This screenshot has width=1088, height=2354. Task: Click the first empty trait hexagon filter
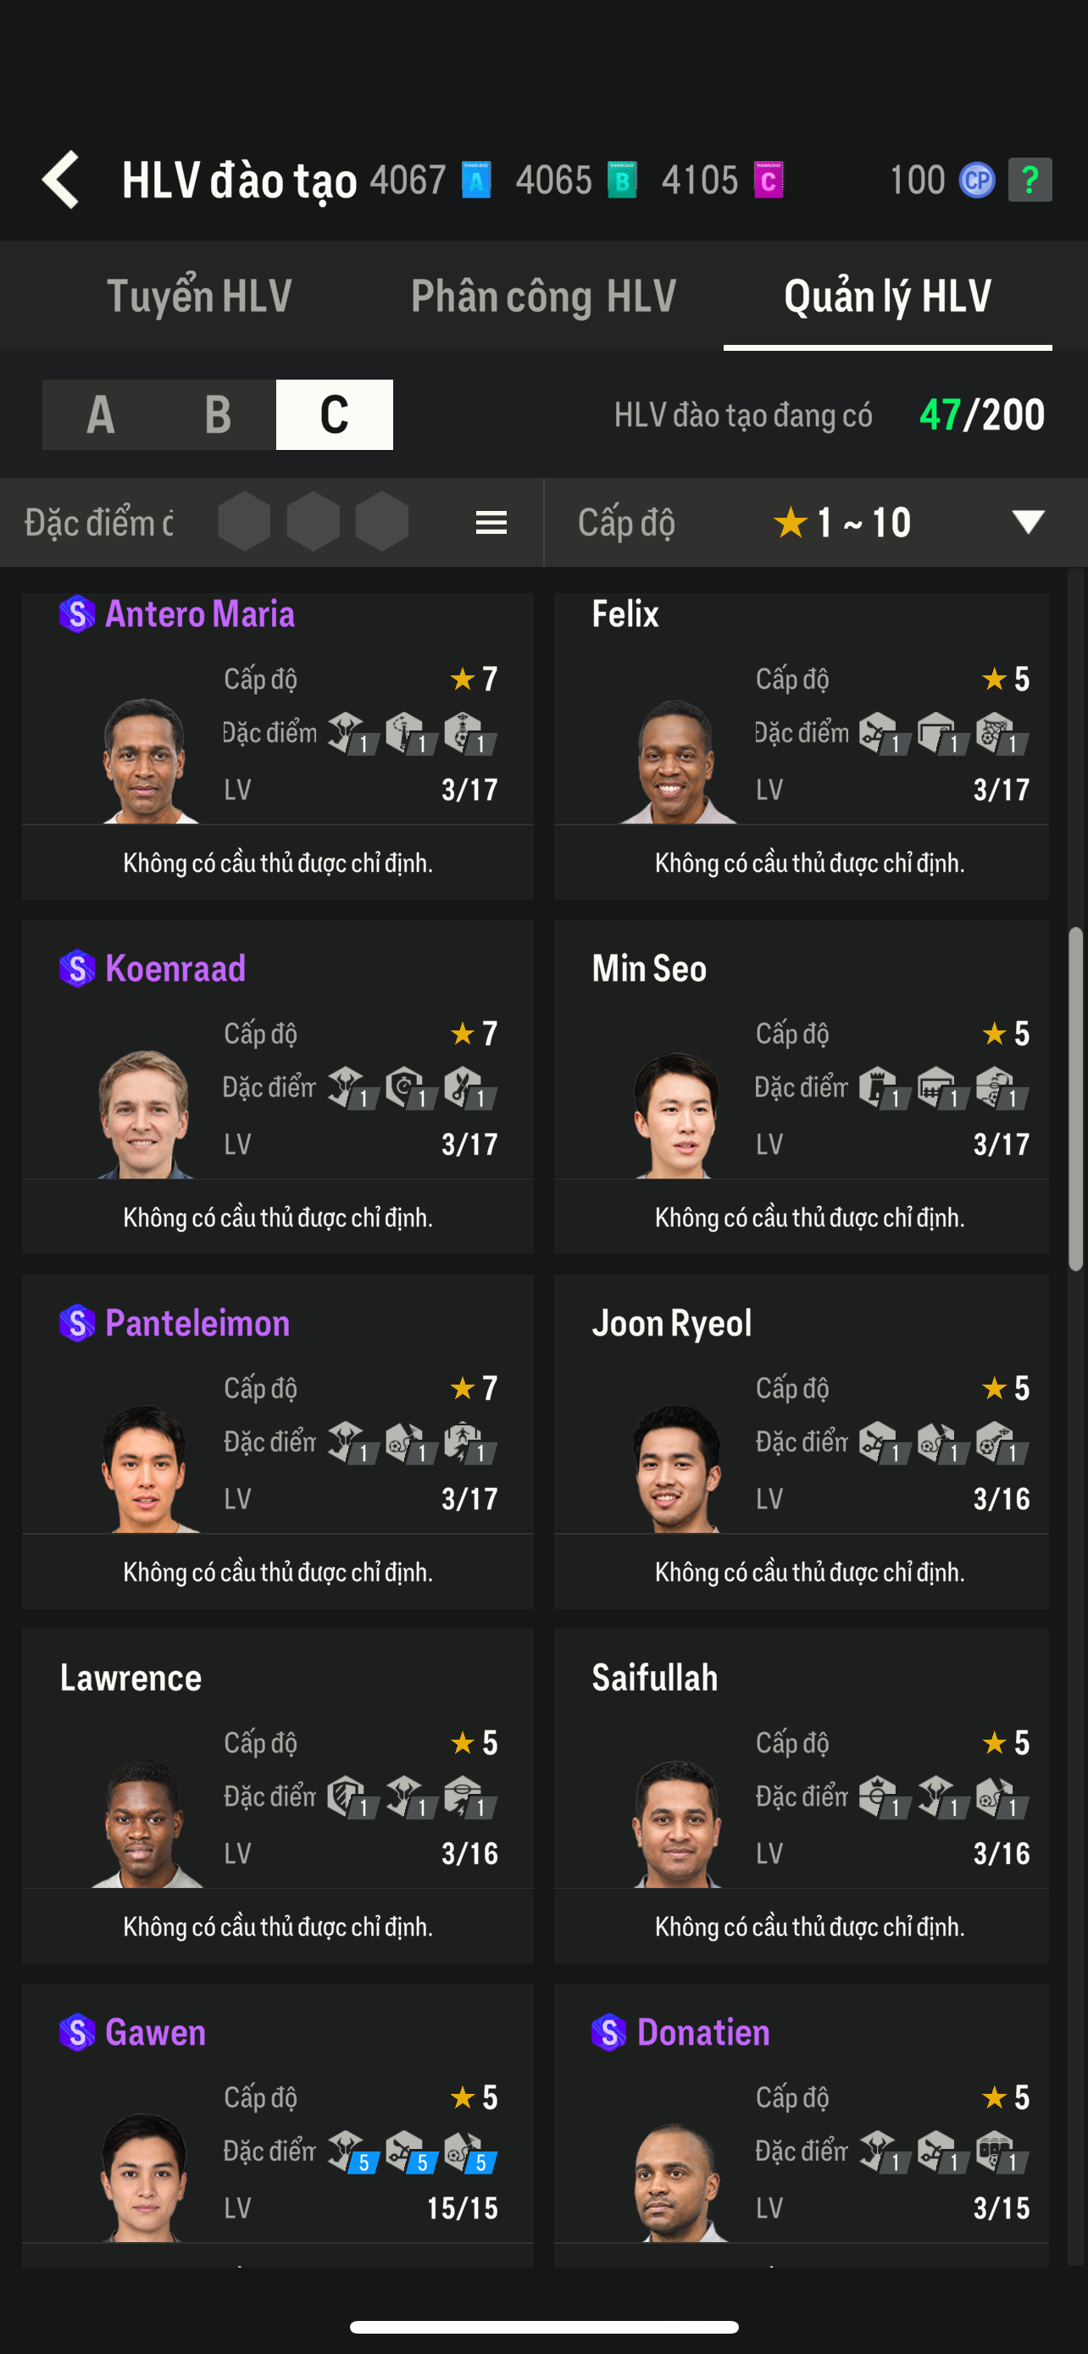244,523
